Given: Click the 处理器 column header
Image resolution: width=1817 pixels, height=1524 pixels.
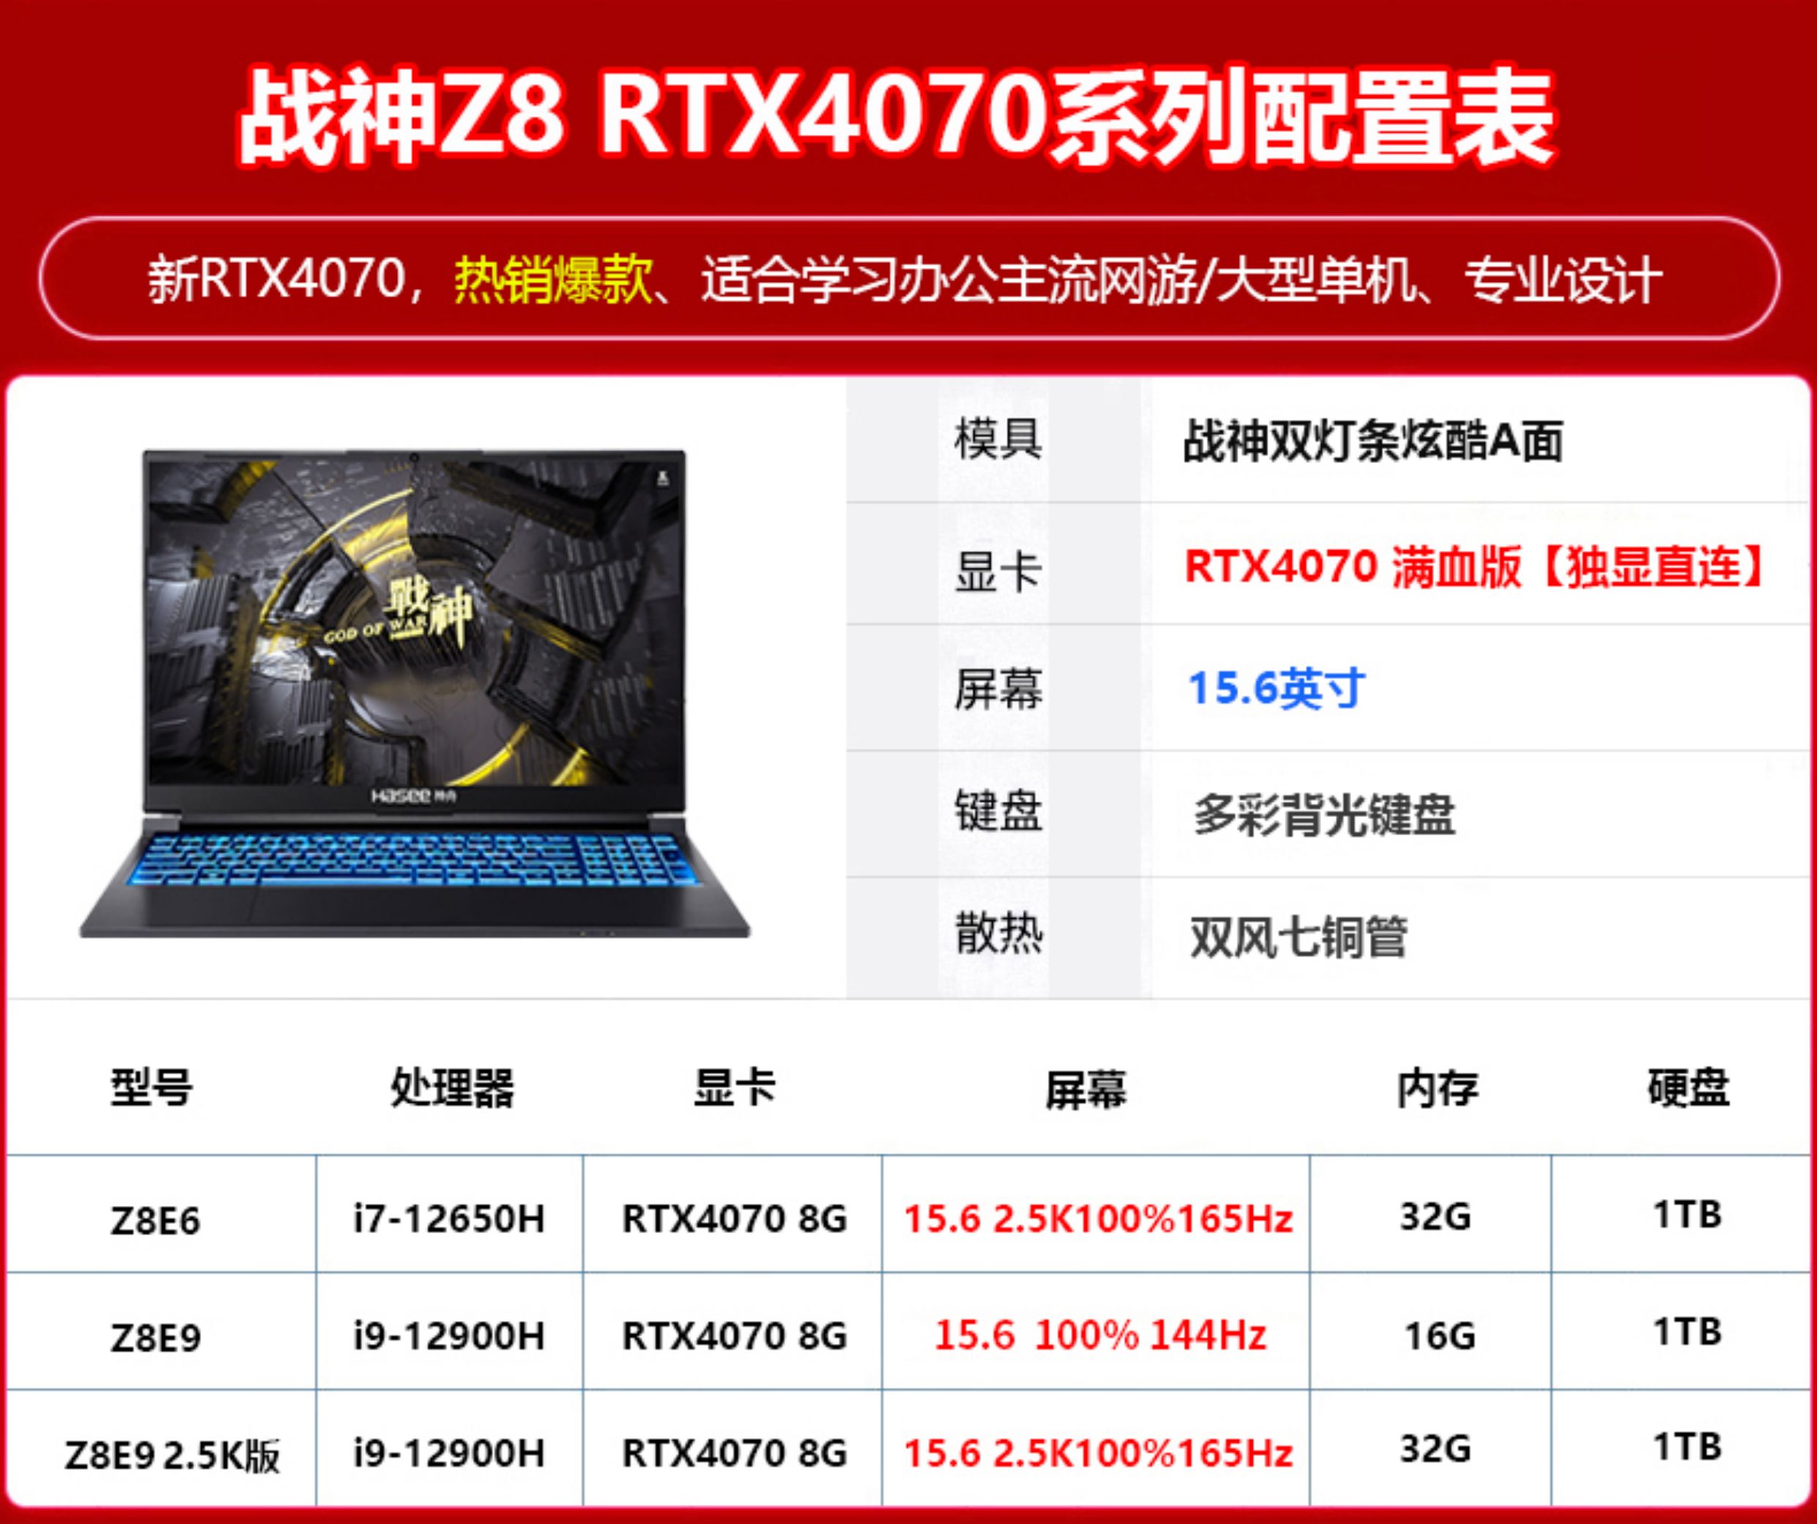Looking at the screenshot, I should click(x=451, y=1089).
